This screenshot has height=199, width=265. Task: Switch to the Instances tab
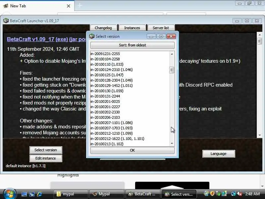[x=132, y=28]
